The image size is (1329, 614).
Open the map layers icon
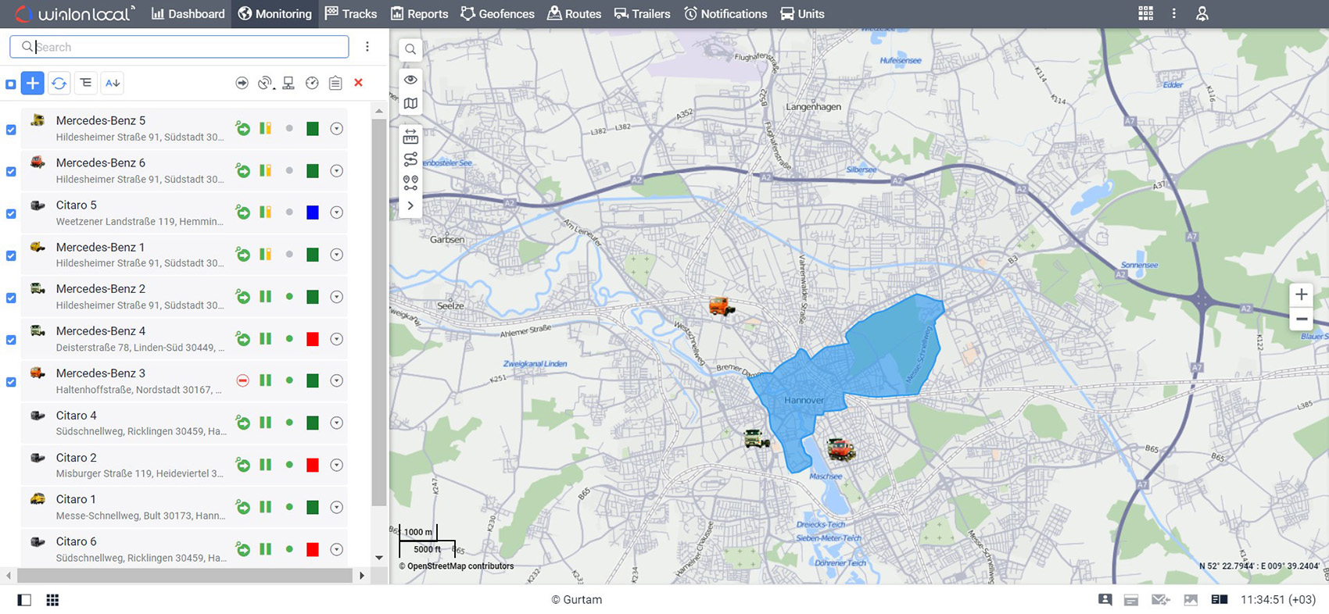point(410,103)
